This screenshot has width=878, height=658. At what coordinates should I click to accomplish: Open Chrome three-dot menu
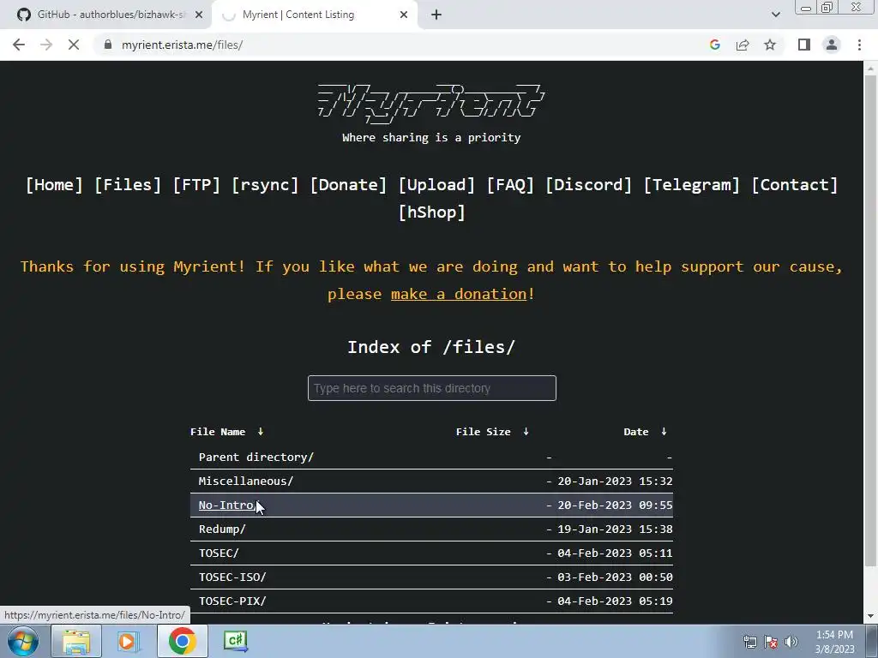click(x=859, y=45)
